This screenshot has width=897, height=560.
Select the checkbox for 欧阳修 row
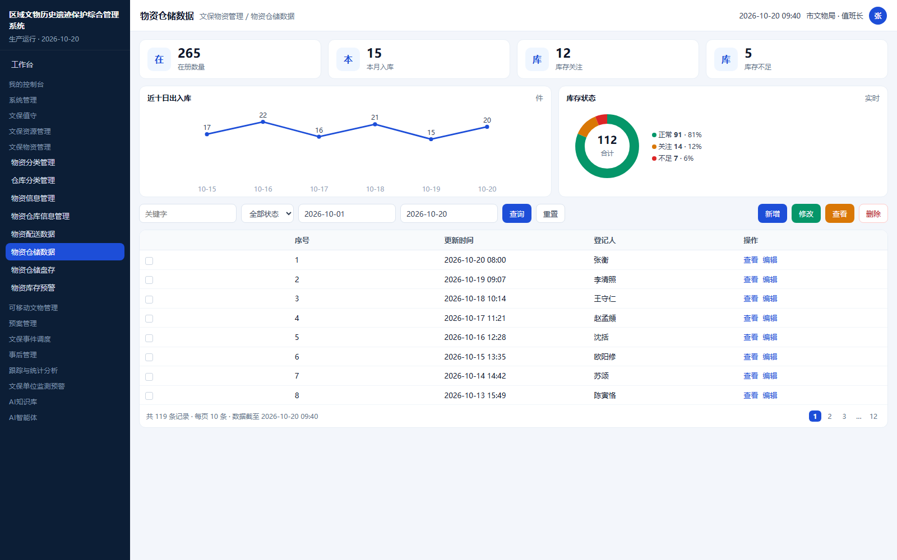click(149, 357)
